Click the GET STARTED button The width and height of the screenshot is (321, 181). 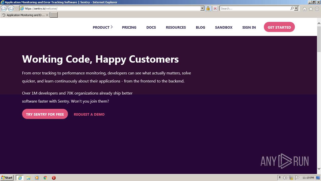(279, 27)
